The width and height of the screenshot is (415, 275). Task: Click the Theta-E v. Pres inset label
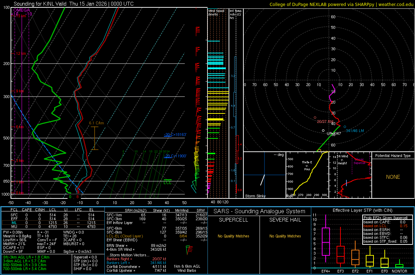pos(307,166)
